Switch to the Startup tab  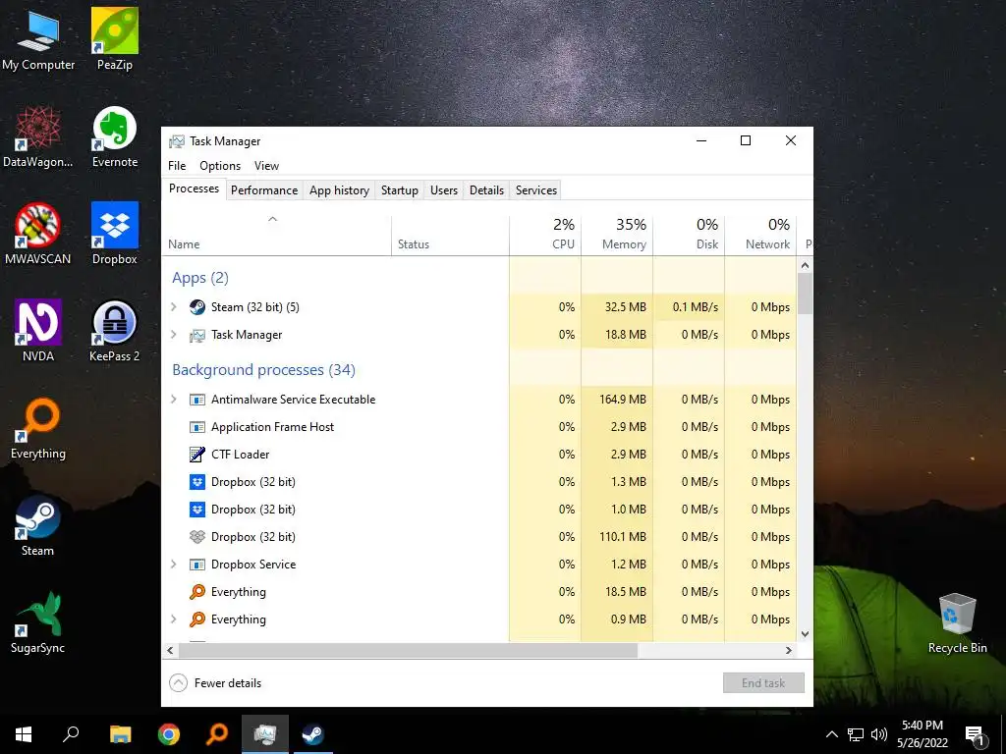pyautogui.click(x=400, y=190)
